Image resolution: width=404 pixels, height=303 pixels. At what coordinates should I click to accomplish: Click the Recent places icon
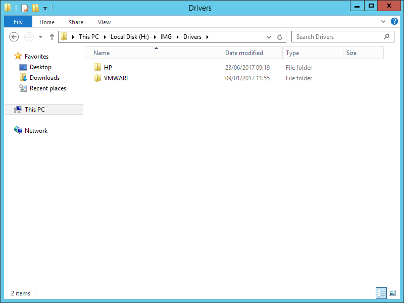click(23, 88)
